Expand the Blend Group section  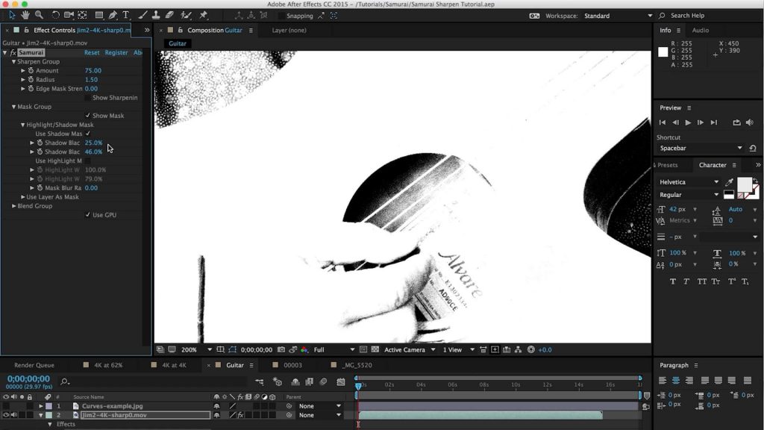[x=13, y=206]
